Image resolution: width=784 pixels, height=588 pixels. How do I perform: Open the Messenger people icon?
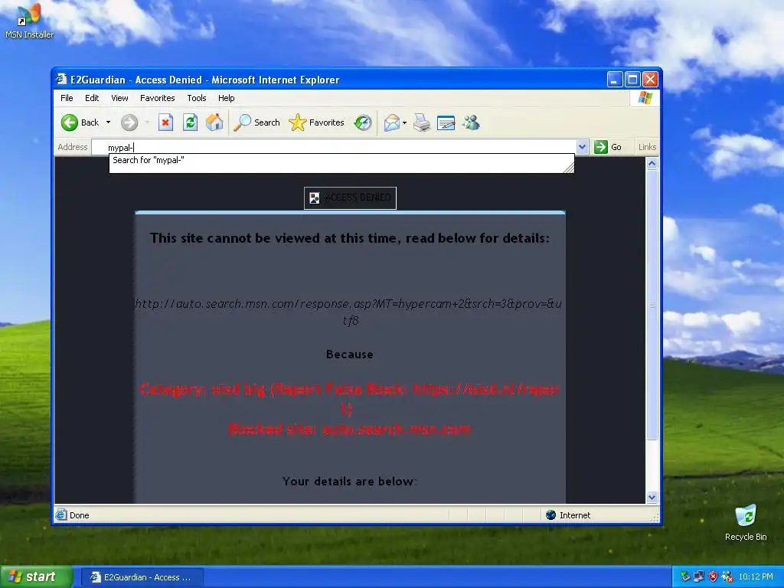pyautogui.click(x=471, y=122)
